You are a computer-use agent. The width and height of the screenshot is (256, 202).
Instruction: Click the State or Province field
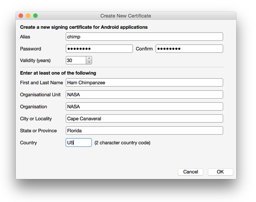[x=144, y=131]
